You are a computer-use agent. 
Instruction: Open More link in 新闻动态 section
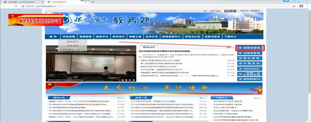click(230, 47)
